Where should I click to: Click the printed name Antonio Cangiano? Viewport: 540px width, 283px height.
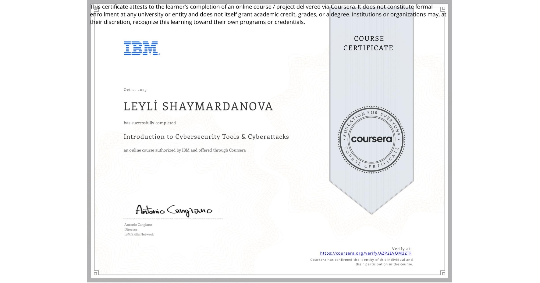(x=138, y=224)
